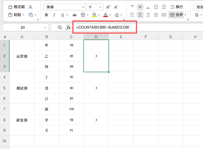Open the underline style dropdown arrow

coord(67,15)
